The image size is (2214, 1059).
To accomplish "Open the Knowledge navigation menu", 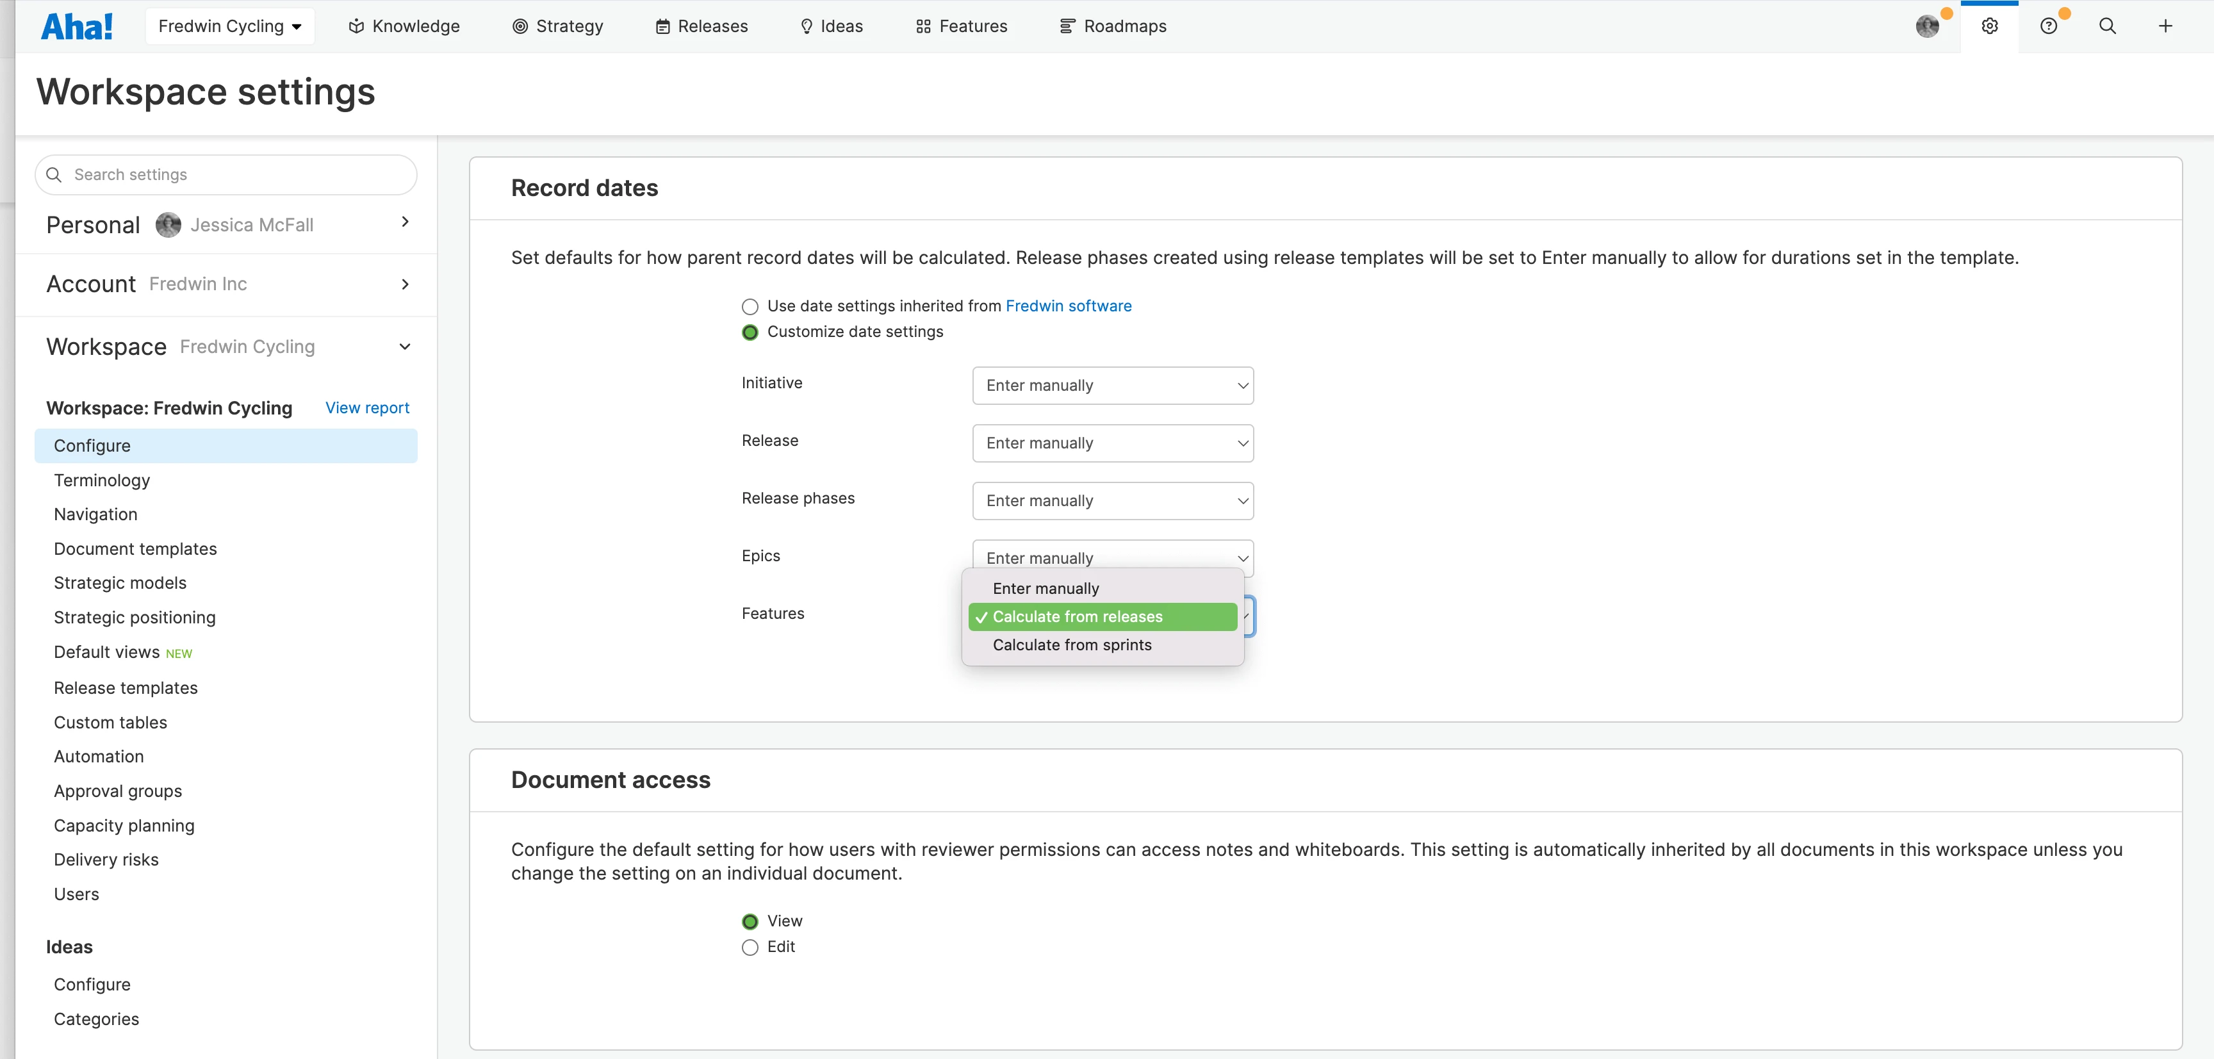I will (x=404, y=27).
